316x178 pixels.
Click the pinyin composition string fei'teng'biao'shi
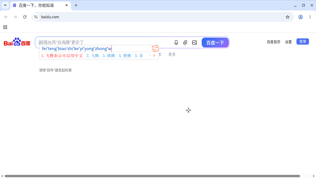tap(77, 49)
